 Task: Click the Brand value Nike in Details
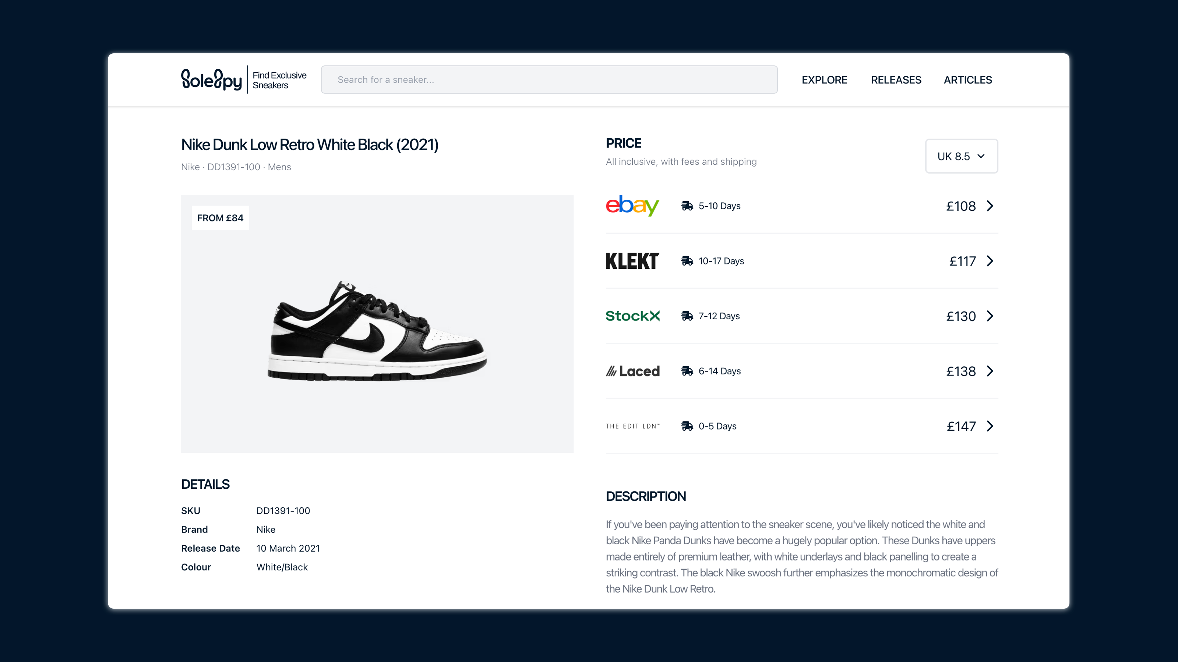coord(266,530)
